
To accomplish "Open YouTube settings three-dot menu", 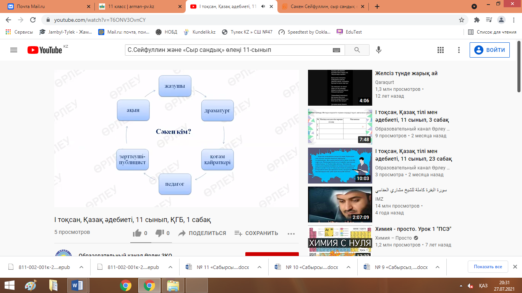I will 459,50.
